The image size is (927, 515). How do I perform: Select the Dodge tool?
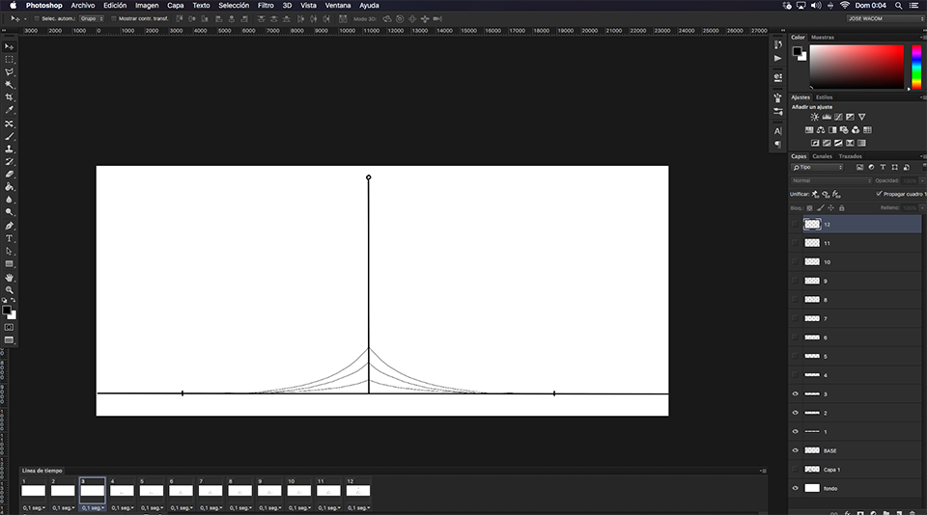(x=9, y=212)
